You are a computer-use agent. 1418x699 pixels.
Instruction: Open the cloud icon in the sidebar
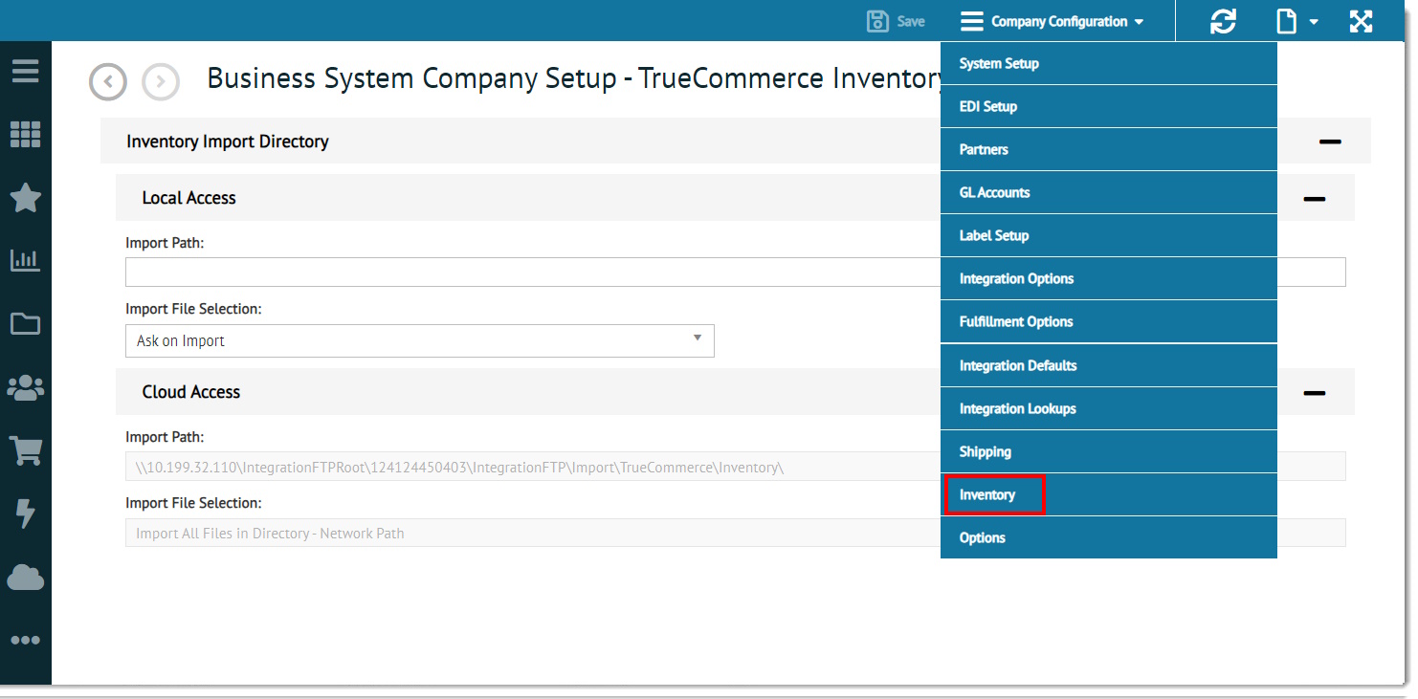(x=25, y=578)
